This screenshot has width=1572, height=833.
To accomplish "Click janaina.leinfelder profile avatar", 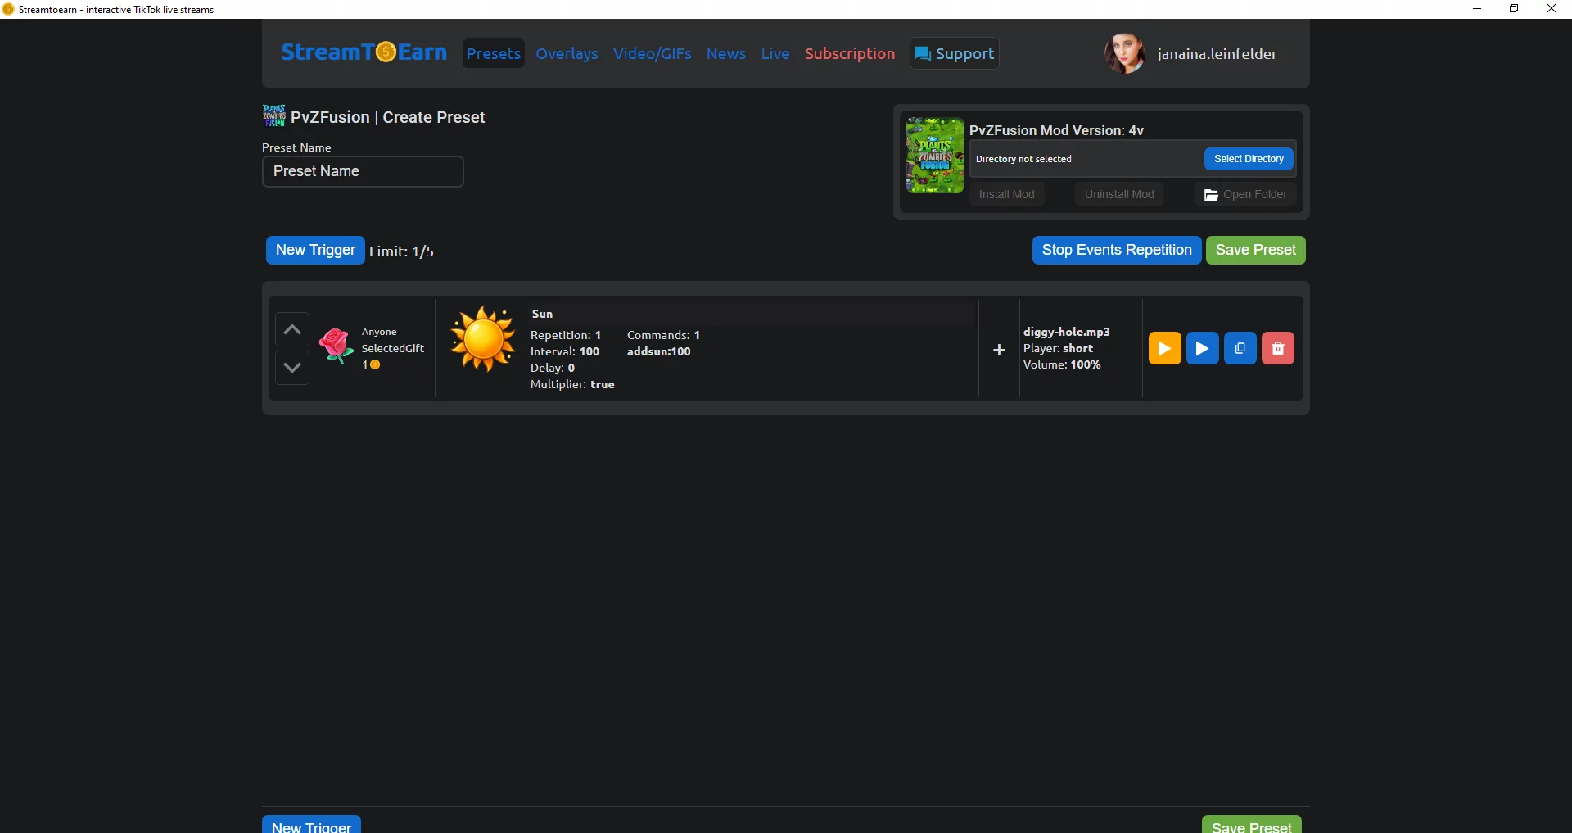I will pos(1124,53).
